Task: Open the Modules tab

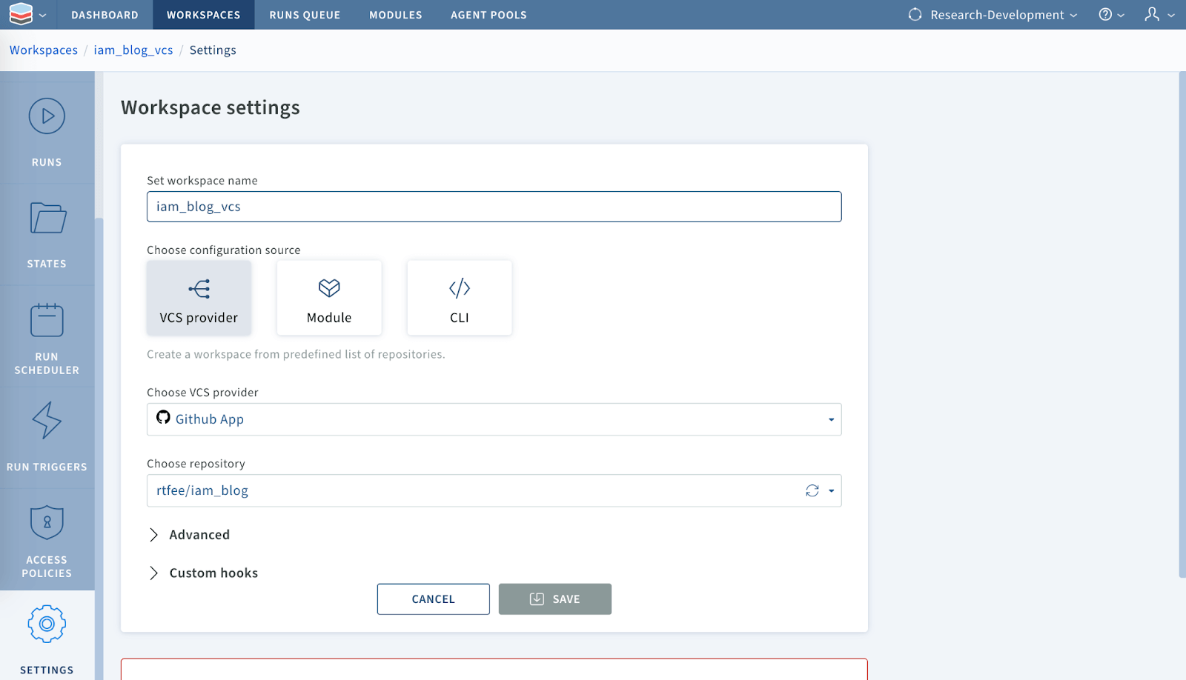Action: [396, 15]
